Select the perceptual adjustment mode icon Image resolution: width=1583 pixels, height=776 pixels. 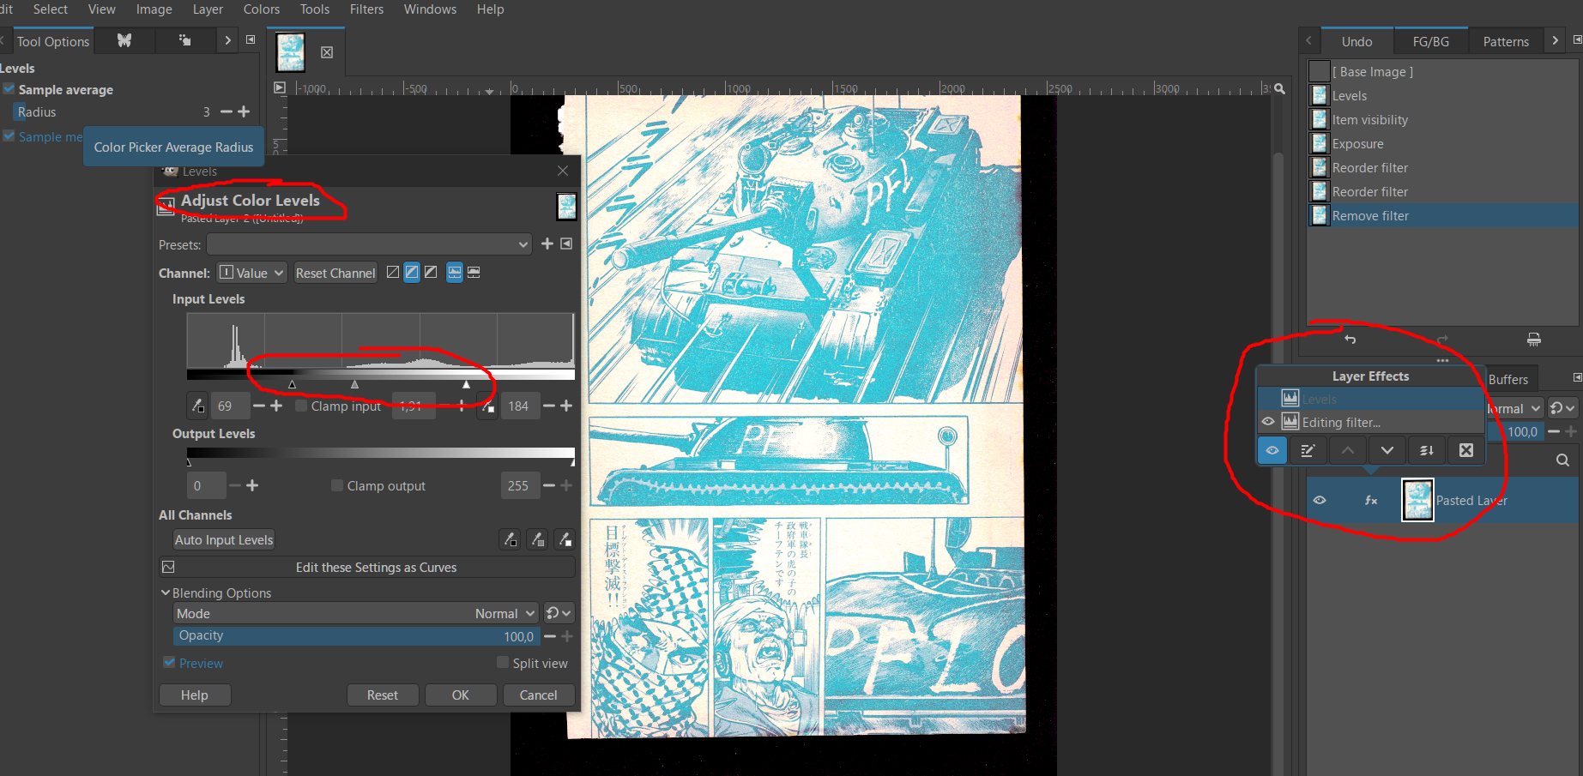click(431, 273)
